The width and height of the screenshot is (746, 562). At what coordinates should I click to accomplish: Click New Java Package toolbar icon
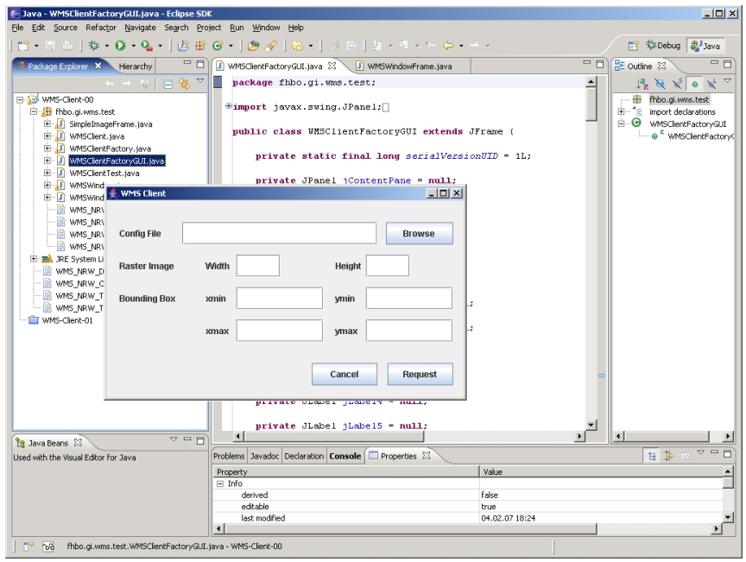tap(200, 46)
